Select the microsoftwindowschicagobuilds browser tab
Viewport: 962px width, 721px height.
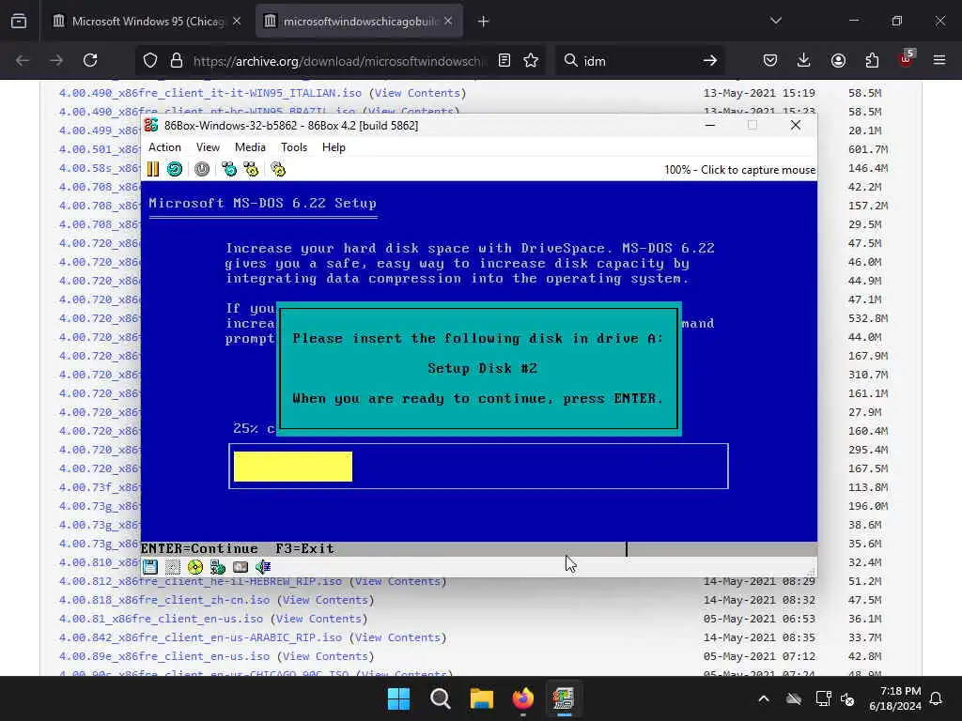pyautogui.click(x=359, y=22)
